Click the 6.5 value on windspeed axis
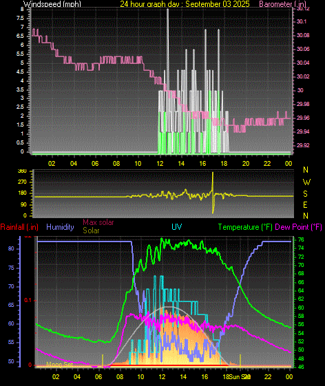 tap(20, 36)
